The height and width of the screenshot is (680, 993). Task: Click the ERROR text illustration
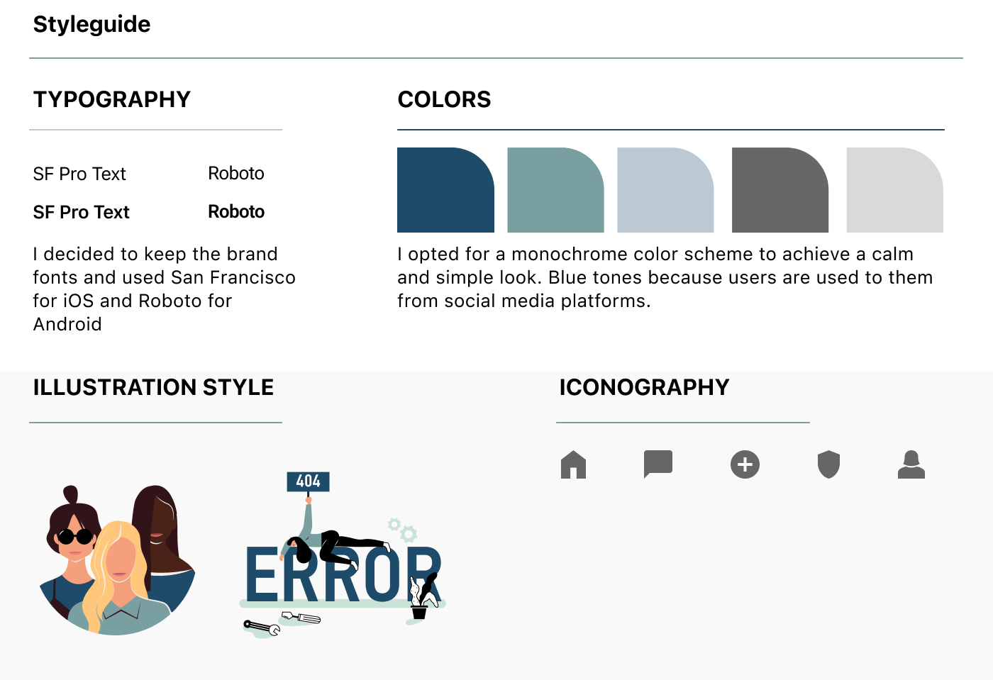pos(340,576)
